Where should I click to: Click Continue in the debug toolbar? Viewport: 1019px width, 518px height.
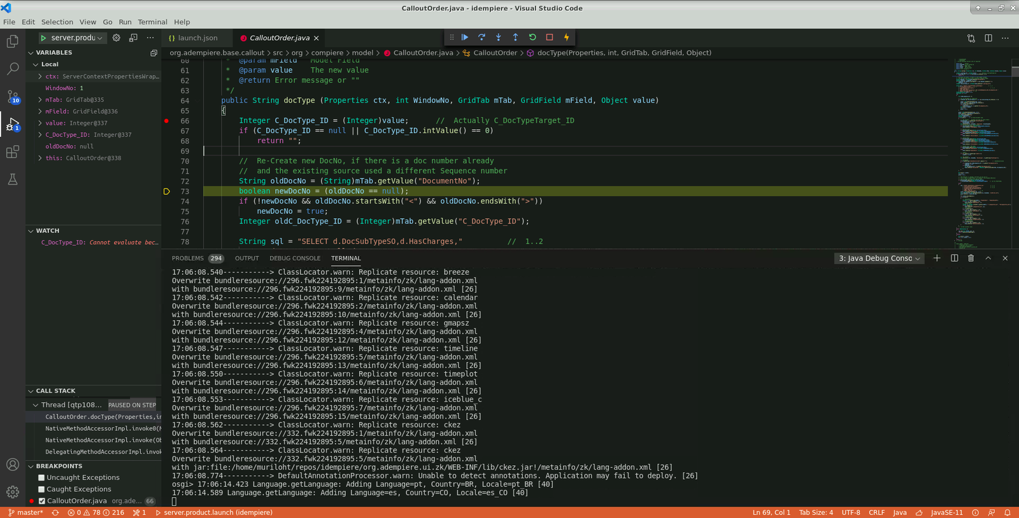click(x=465, y=38)
